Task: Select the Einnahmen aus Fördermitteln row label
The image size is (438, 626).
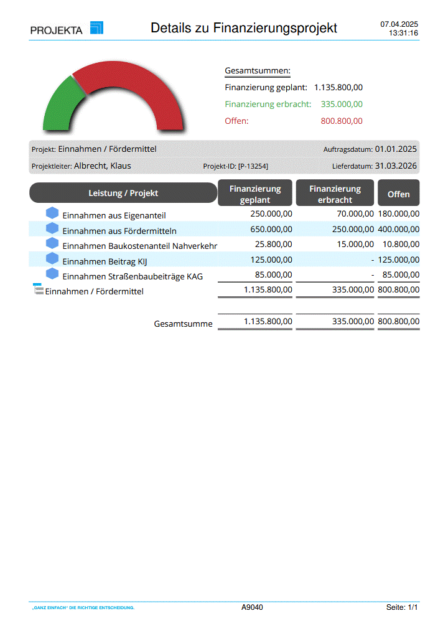Action: click(x=119, y=231)
